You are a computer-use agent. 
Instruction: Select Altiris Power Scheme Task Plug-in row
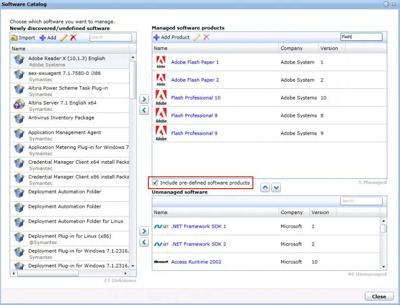[70, 91]
